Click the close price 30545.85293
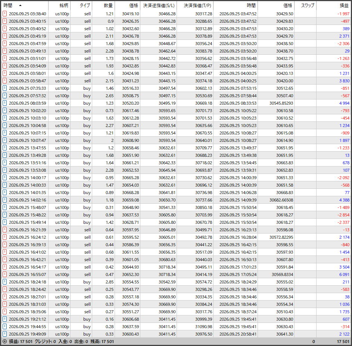The width and height of the screenshot is (352, 346). (281, 103)
